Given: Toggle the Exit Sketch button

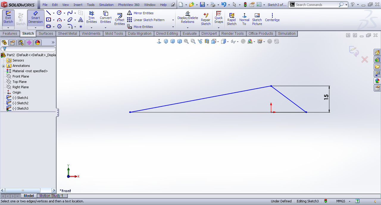Looking at the screenshot, I should tap(8, 18).
